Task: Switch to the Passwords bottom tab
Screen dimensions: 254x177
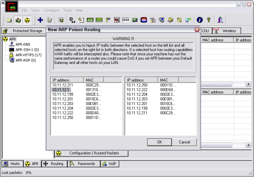Action: (84, 164)
